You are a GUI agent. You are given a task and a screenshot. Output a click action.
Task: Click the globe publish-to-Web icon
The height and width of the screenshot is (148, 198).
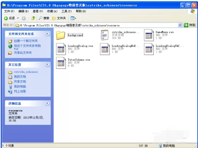point(10,46)
